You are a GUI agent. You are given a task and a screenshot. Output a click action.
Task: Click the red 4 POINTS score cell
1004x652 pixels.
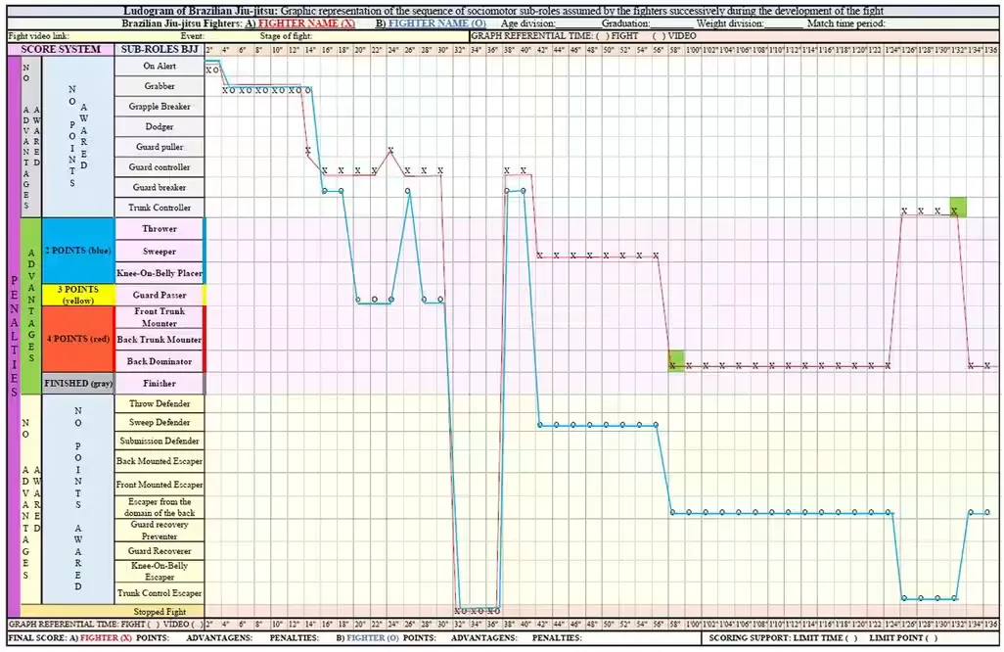(77, 339)
